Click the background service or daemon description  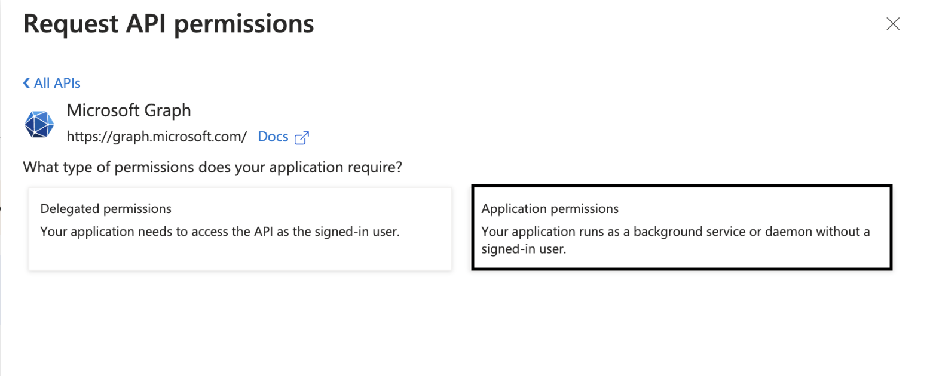click(675, 231)
